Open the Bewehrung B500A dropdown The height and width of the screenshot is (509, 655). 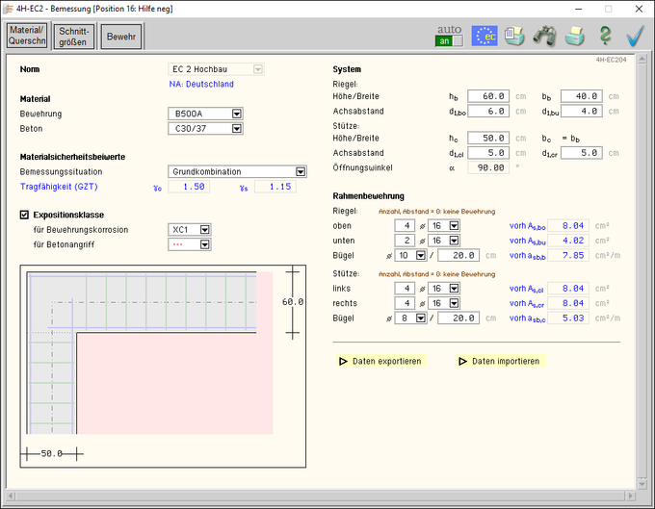pos(236,113)
